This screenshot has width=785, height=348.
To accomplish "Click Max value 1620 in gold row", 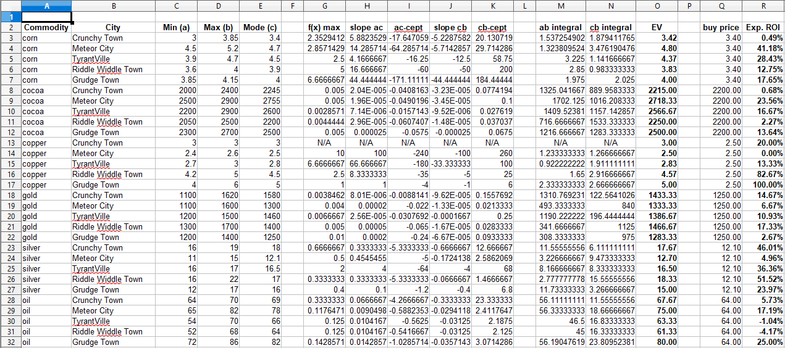I will coord(219,195).
